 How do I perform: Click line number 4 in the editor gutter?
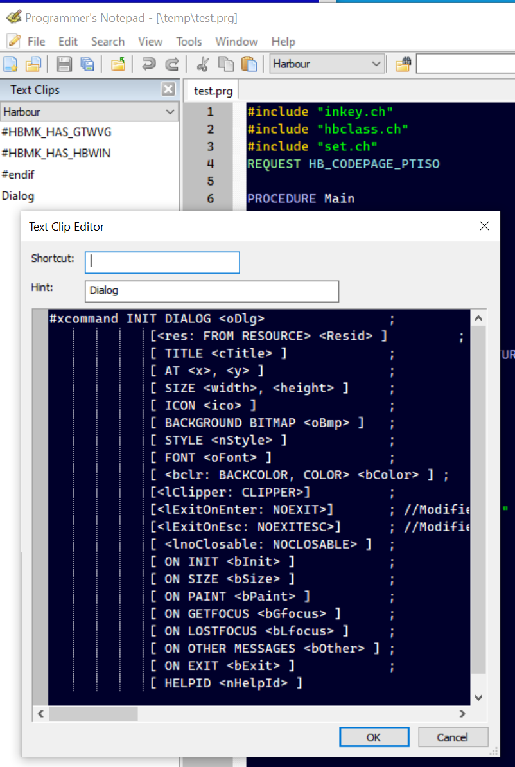point(211,164)
